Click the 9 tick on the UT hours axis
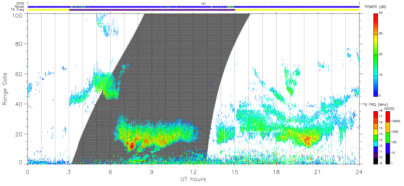This screenshot has width=404, height=186. tap(152, 172)
